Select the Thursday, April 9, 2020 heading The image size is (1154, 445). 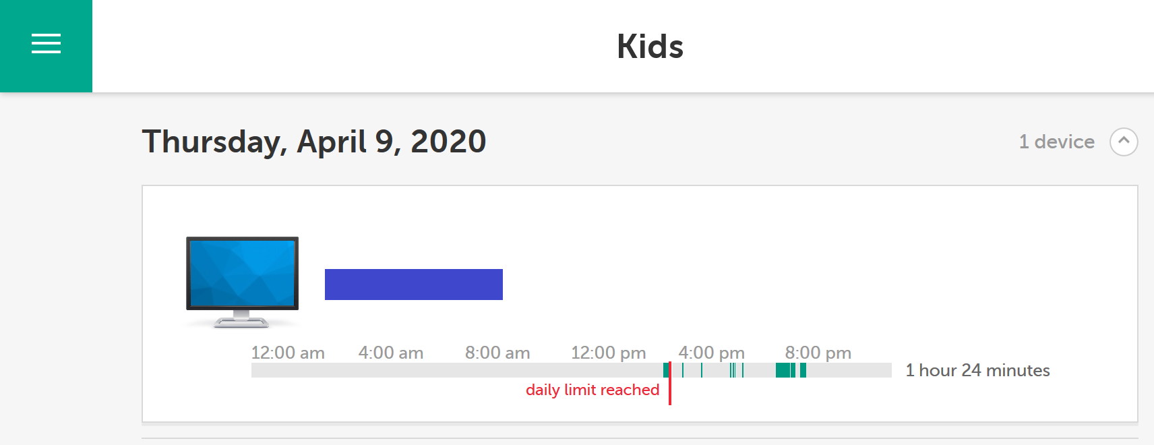click(313, 142)
